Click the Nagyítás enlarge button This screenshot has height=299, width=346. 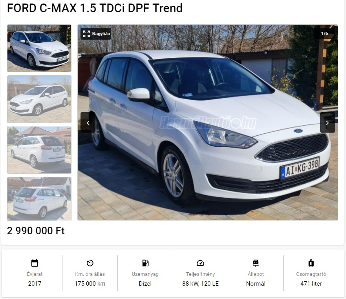[96, 34]
